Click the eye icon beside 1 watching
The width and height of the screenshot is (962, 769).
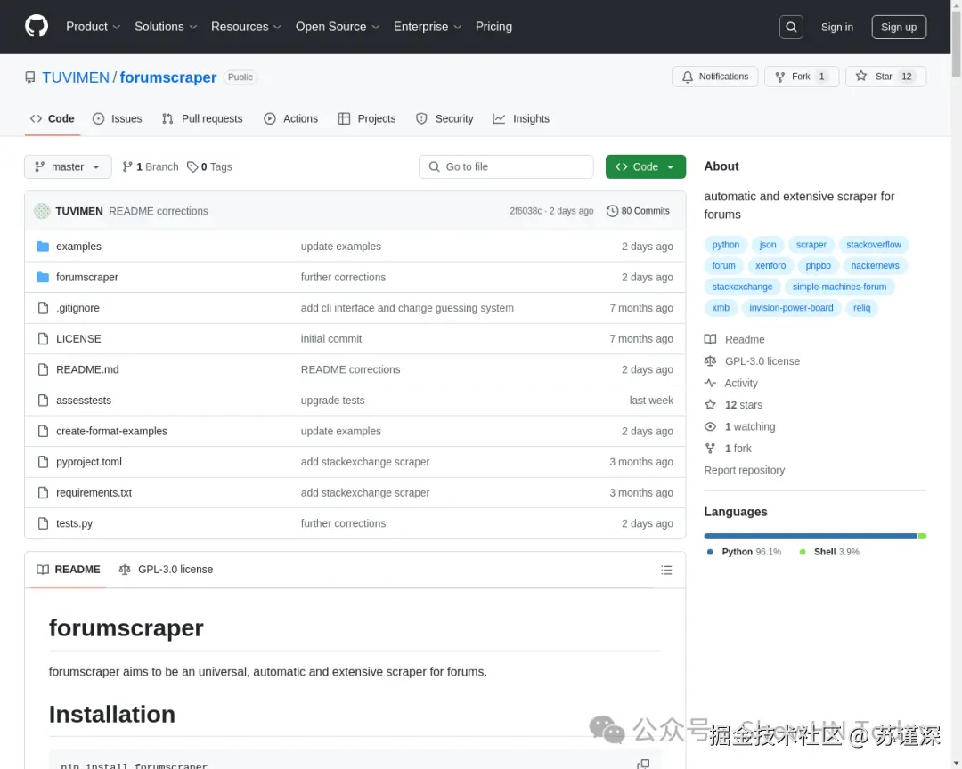710,426
